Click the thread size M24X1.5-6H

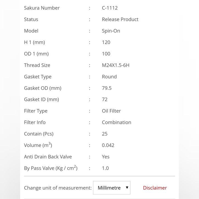point(116,65)
